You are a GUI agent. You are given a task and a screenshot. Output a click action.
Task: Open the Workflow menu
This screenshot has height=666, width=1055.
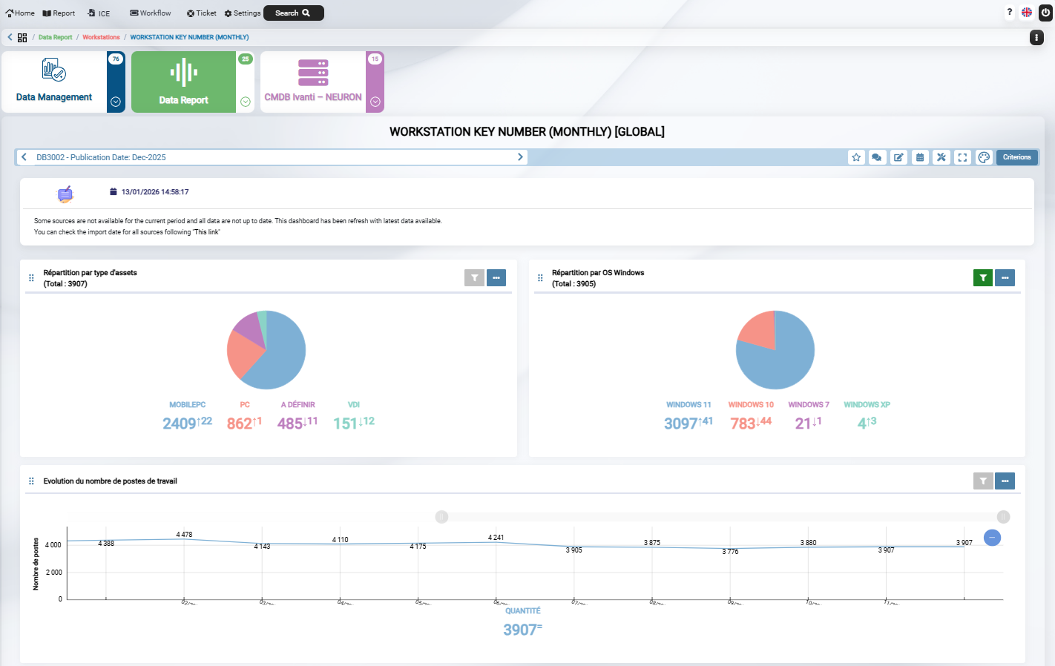(151, 13)
